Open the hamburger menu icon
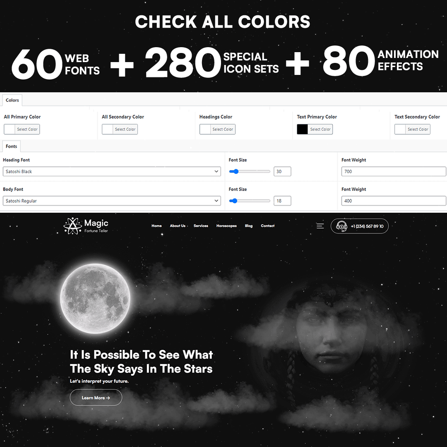This screenshot has height=447, width=447. 320,226
